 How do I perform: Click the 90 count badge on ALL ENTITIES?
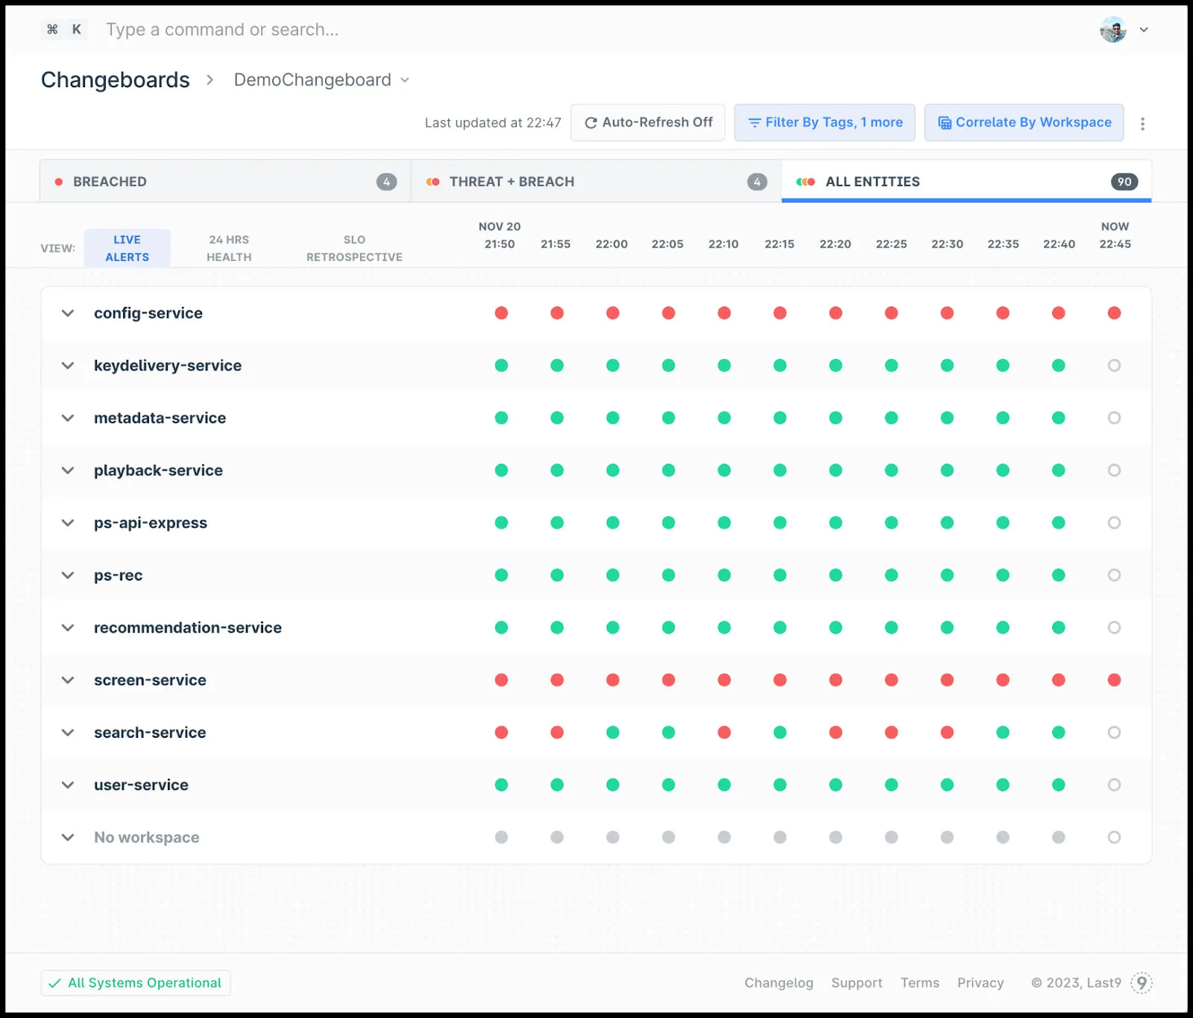(1124, 182)
